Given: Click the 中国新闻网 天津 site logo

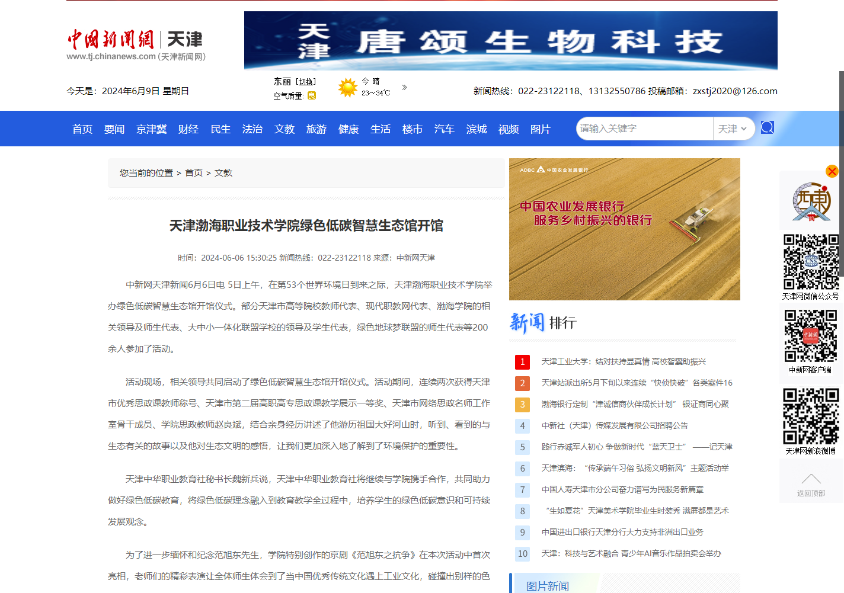Looking at the screenshot, I should pyautogui.click(x=135, y=44).
